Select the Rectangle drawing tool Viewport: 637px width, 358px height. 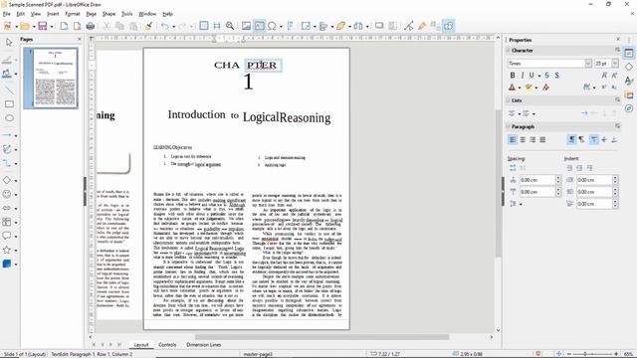click(x=9, y=104)
